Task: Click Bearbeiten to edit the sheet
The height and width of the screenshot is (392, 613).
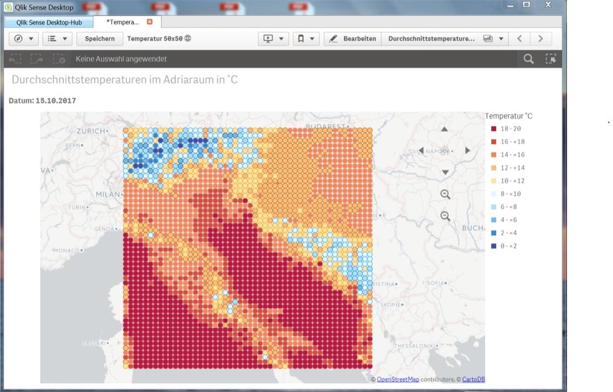Action: [x=352, y=39]
